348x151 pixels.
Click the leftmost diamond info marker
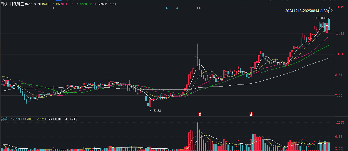coord(53,8)
